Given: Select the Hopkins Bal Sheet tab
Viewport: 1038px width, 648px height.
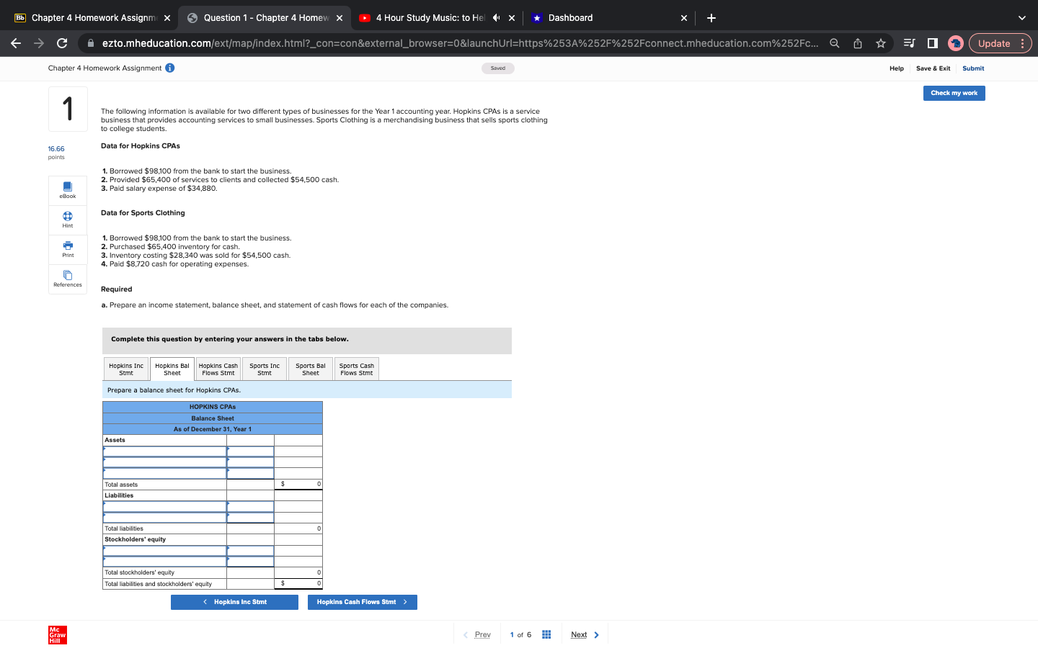Looking at the screenshot, I should (172, 369).
